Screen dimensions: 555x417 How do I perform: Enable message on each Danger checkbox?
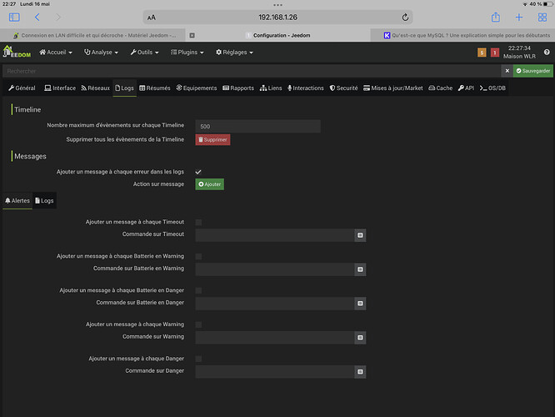(x=198, y=359)
